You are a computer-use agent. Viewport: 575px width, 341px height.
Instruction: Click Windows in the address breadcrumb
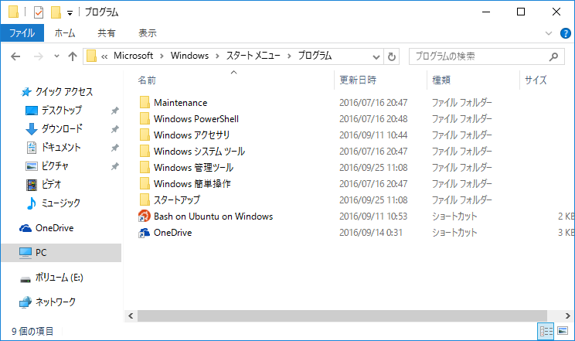tap(189, 56)
